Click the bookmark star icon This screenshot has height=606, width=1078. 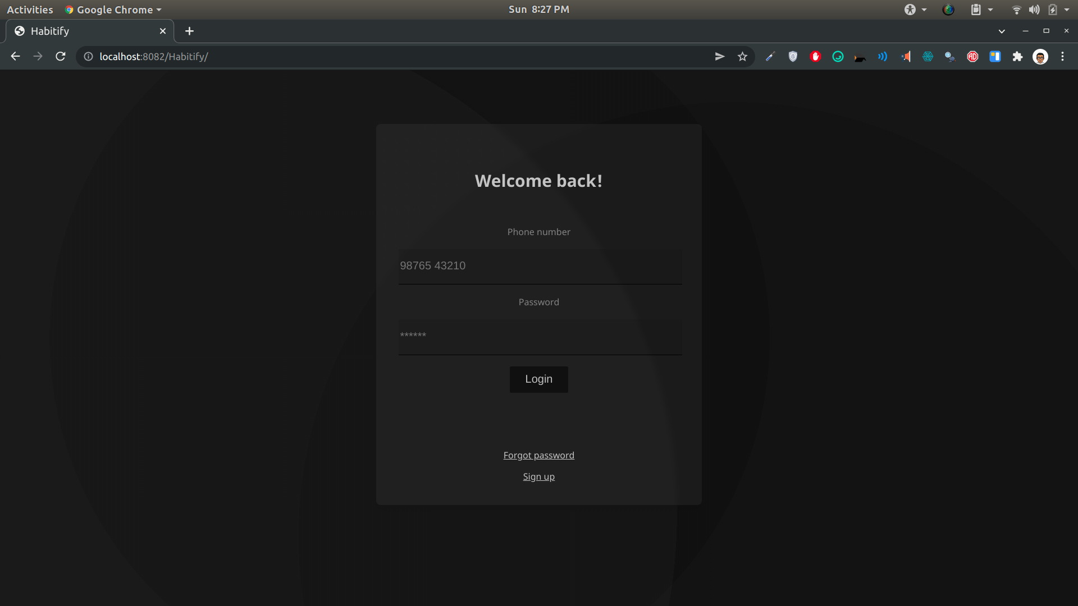point(742,57)
